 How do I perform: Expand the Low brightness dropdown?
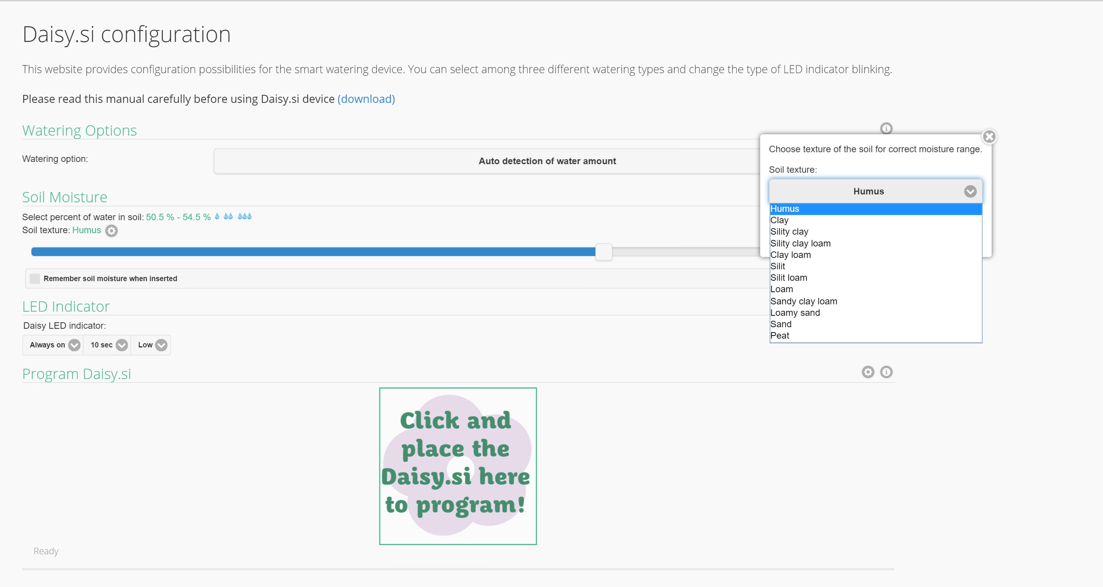tap(151, 345)
